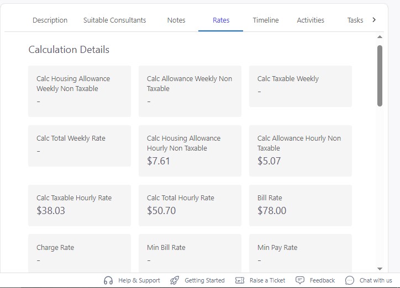This screenshot has height=288, width=400.
Task: Switch to the Tasks tab
Action: [355, 20]
